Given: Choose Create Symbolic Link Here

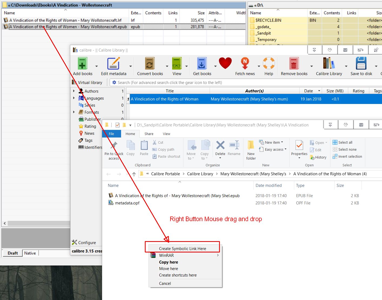Looking at the screenshot, I should 182,248.
